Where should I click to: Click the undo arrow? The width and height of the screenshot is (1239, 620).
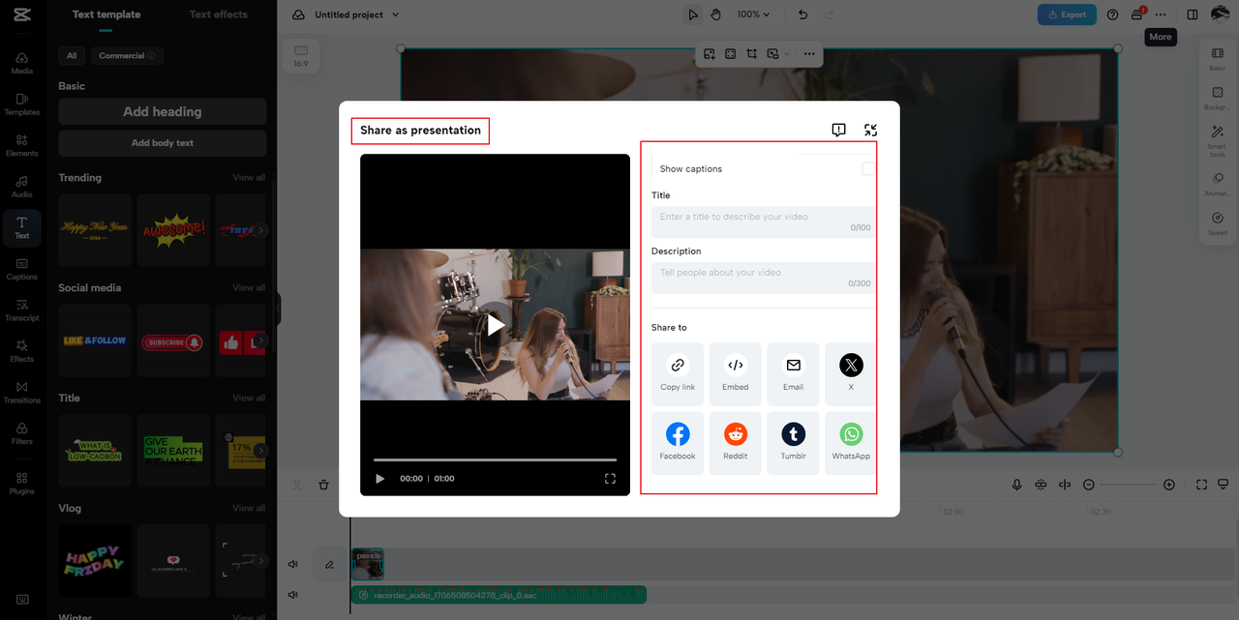802,15
